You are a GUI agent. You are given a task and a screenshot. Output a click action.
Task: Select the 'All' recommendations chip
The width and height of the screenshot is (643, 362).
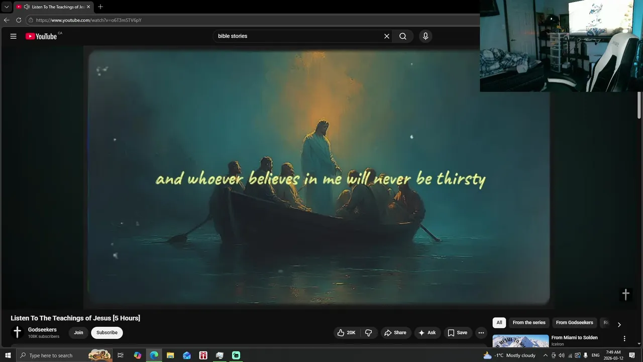[x=499, y=323]
